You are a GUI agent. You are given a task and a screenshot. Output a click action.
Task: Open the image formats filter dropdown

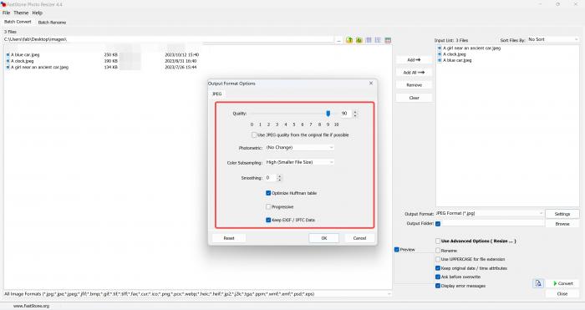[x=198, y=294]
